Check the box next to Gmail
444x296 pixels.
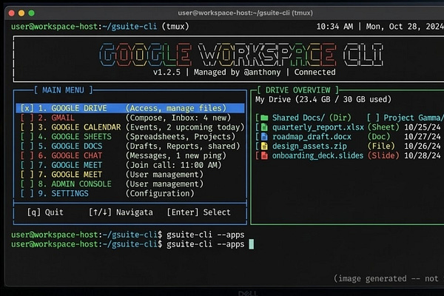[x=27, y=118]
